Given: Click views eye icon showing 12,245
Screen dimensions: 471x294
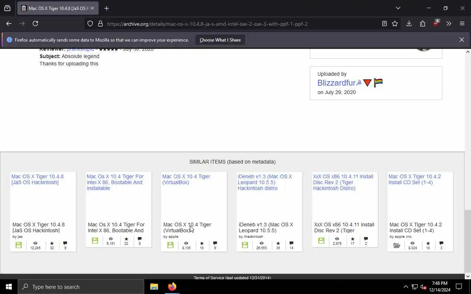Looking at the screenshot, I should click(x=35, y=243).
